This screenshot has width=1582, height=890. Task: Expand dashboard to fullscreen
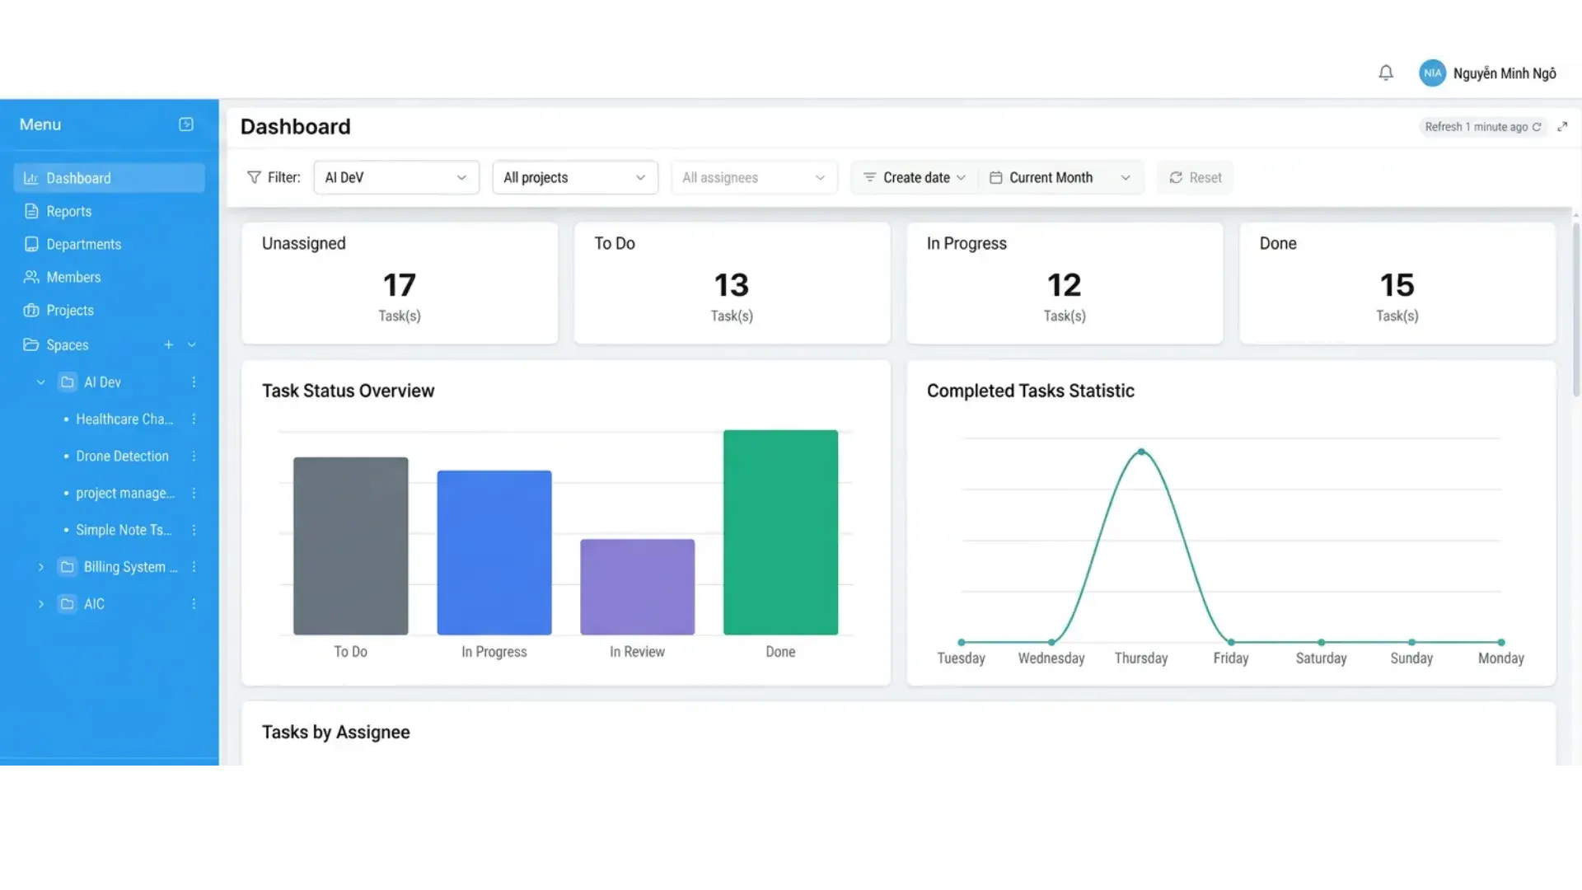coord(1562,127)
